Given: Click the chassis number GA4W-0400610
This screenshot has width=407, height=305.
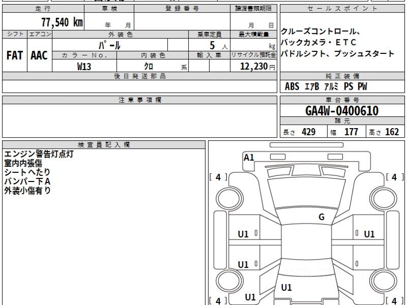Looking at the screenshot, I should [x=342, y=111].
